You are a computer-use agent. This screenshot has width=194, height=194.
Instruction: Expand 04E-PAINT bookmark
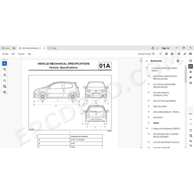point(149,117)
